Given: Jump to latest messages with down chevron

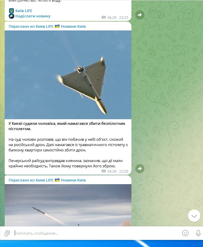Looking at the screenshot, I should 194,216.
